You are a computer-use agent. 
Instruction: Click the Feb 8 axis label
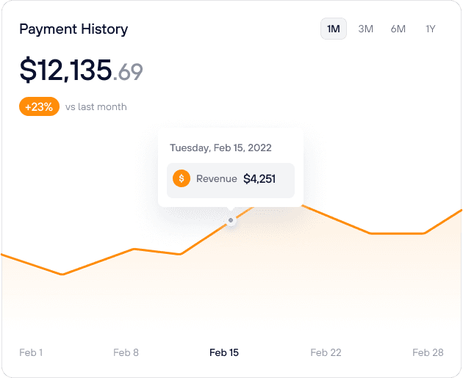pyautogui.click(x=126, y=352)
